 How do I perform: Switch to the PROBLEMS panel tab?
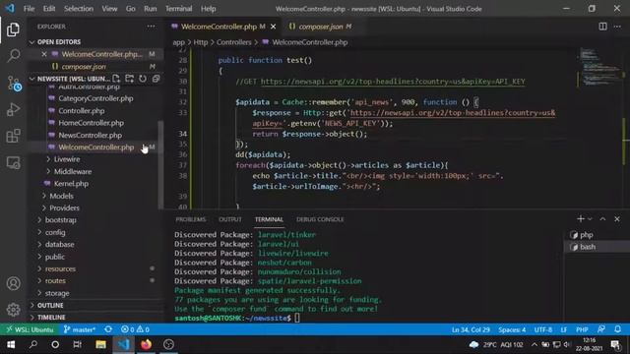coord(190,219)
